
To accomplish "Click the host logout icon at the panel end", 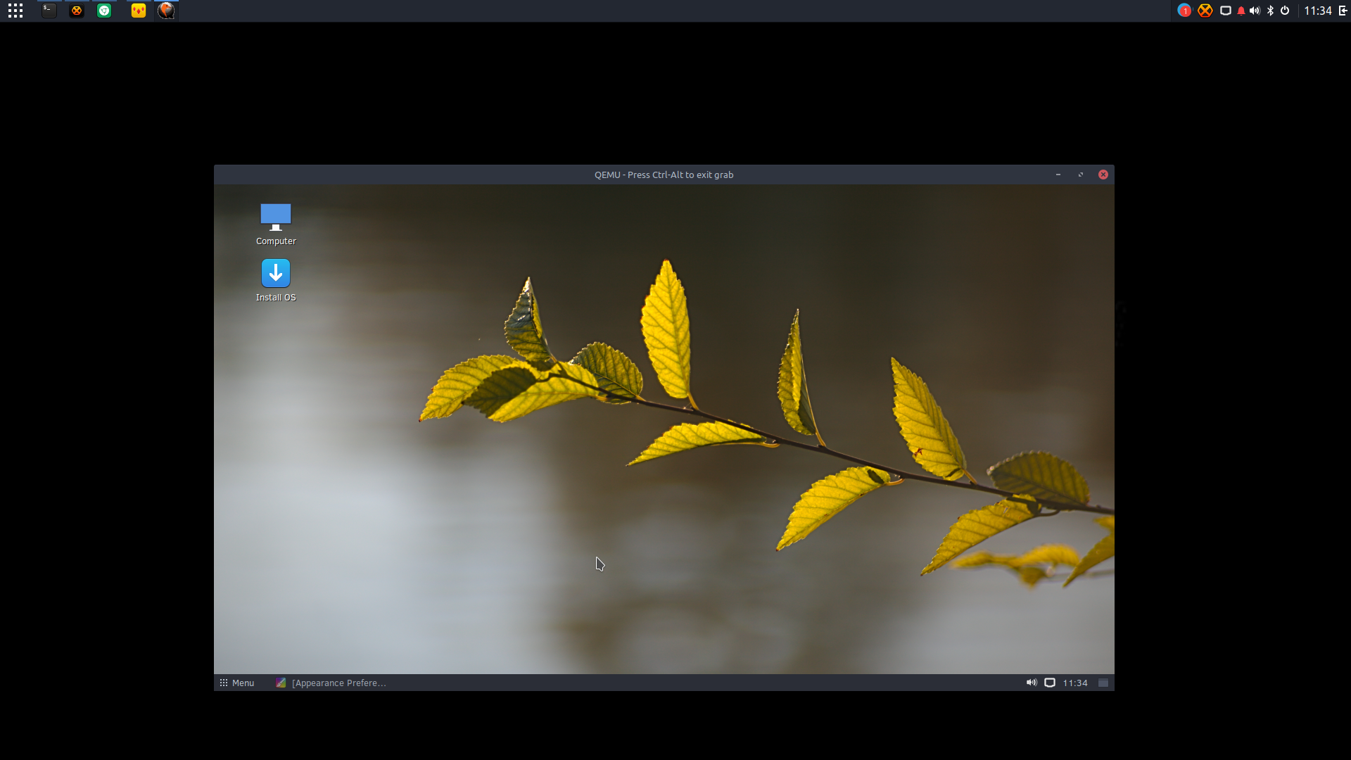I will pyautogui.click(x=1343, y=11).
